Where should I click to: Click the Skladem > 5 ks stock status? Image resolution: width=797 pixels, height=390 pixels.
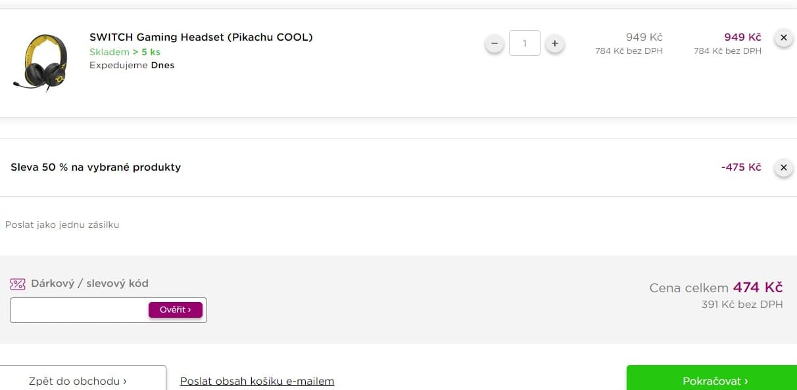pyautogui.click(x=125, y=52)
